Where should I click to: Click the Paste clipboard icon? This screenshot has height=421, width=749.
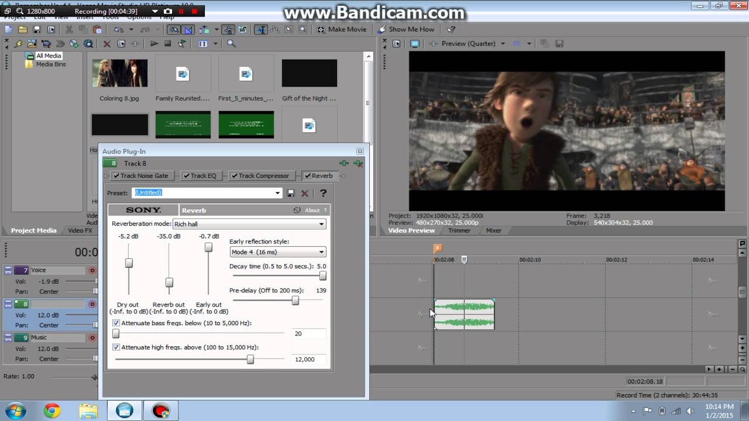tap(97, 29)
